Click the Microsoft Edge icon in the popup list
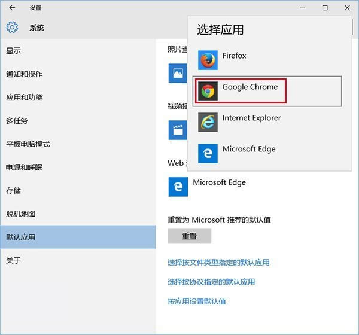Viewport: 359px width, 335px height. point(208,153)
